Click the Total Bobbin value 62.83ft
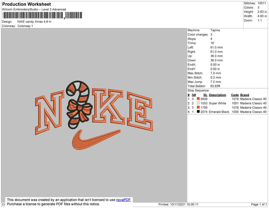Viewport: 269px width, 208px height. coord(215,86)
